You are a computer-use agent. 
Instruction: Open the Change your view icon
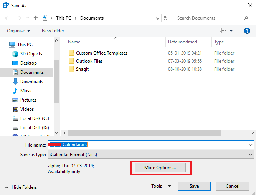coord(223,31)
